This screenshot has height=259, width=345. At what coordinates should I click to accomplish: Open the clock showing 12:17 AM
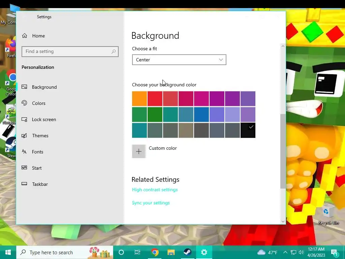316,252
